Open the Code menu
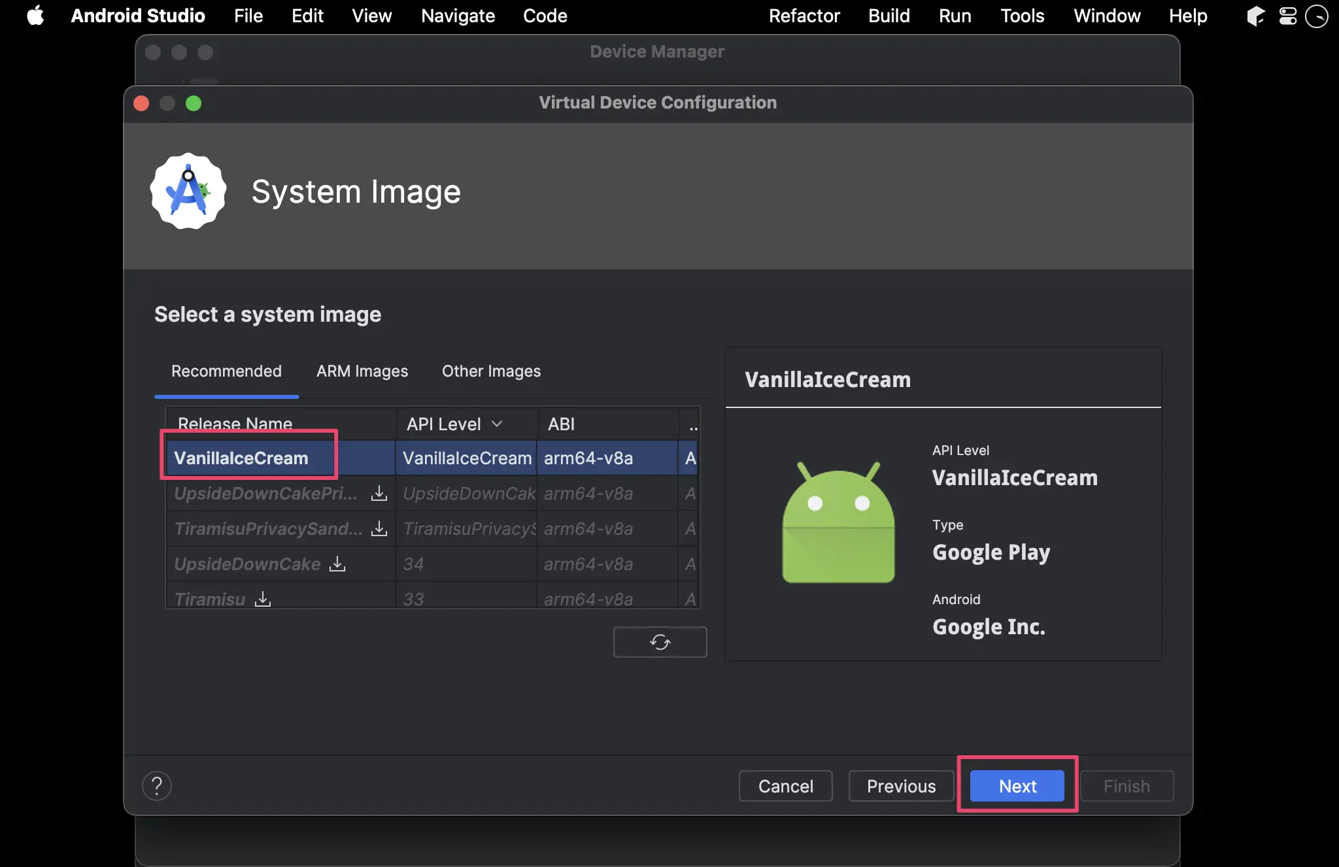1339x867 pixels. (545, 16)
